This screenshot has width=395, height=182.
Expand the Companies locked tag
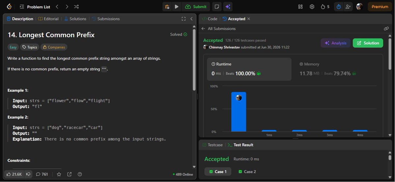coord(54,47)
